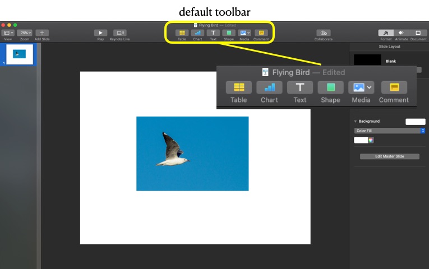The height and width of the screenshot is (269, 429).
Task: Click the Slide Layout heading
Action: point(390,47)
